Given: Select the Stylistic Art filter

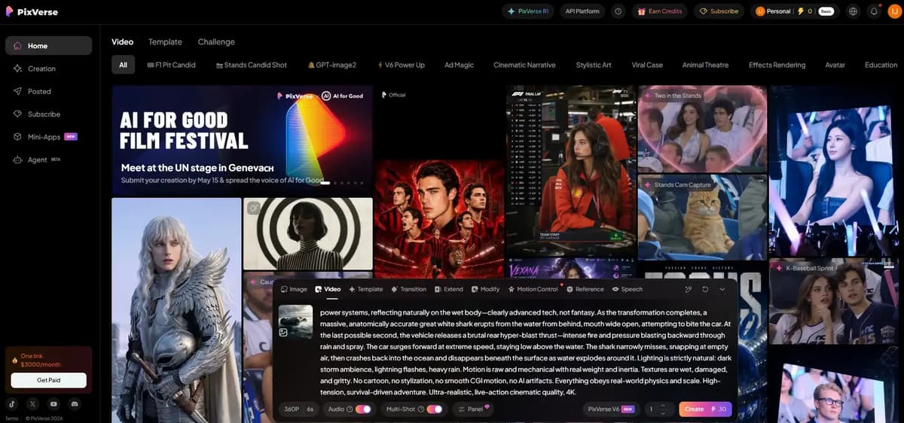Looking at the screenshot, I should 594,65.
